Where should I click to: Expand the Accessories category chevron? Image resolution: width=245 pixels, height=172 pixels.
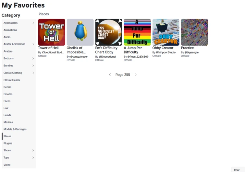33,23
